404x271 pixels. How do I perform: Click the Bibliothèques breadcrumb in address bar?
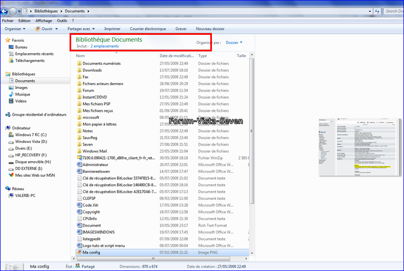tap(46, 11)
